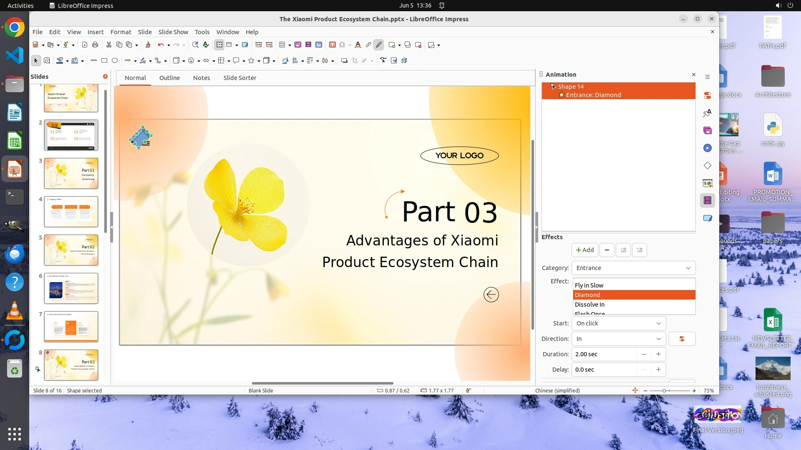The width and height of the screenshot is (801, 450).
Task: Click the Insert Chart icon
Action: [319, 45]
